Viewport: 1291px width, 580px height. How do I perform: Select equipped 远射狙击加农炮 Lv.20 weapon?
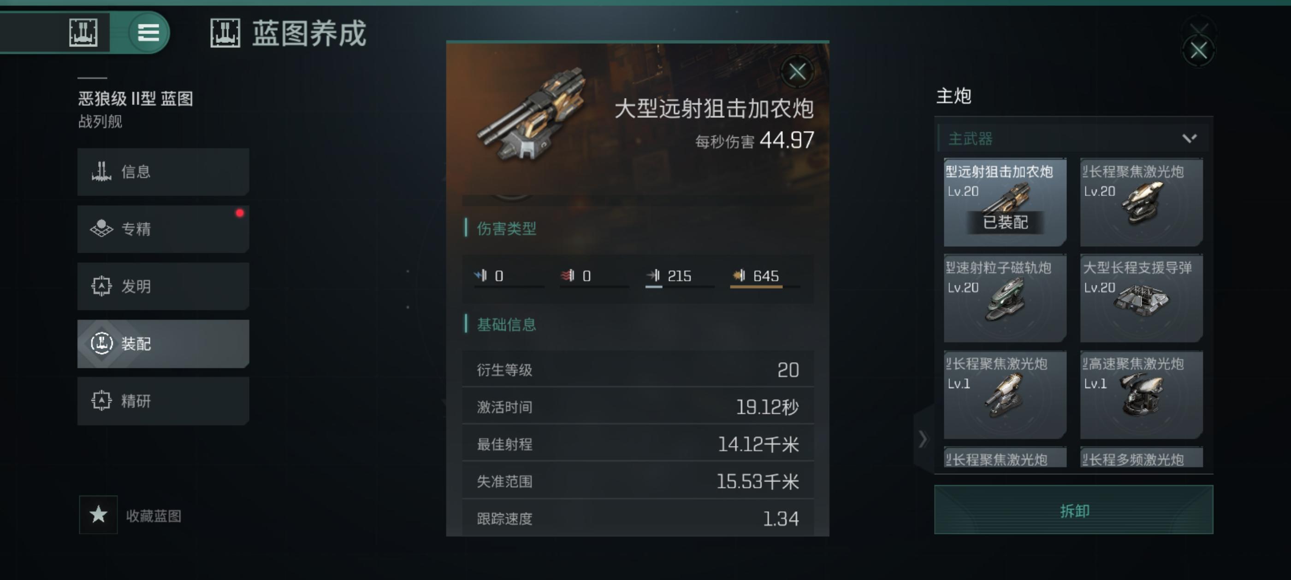1005,202
